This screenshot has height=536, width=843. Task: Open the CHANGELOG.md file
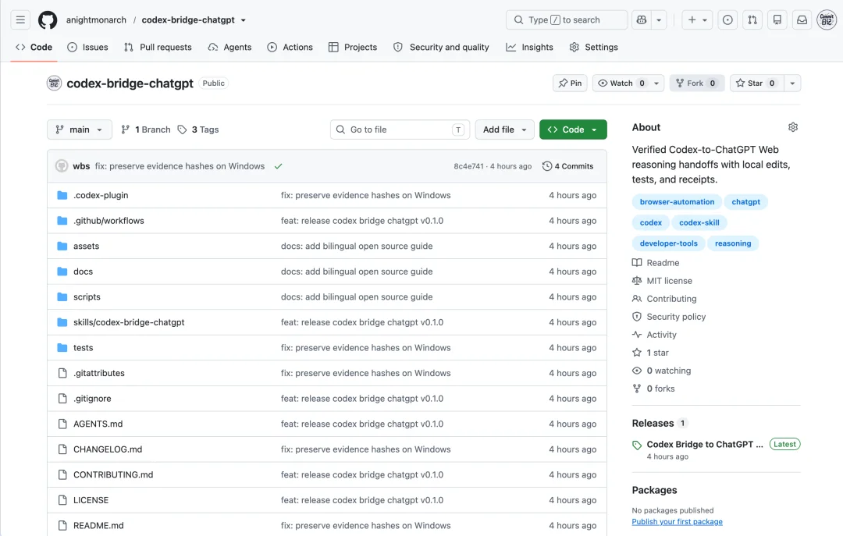108,449
